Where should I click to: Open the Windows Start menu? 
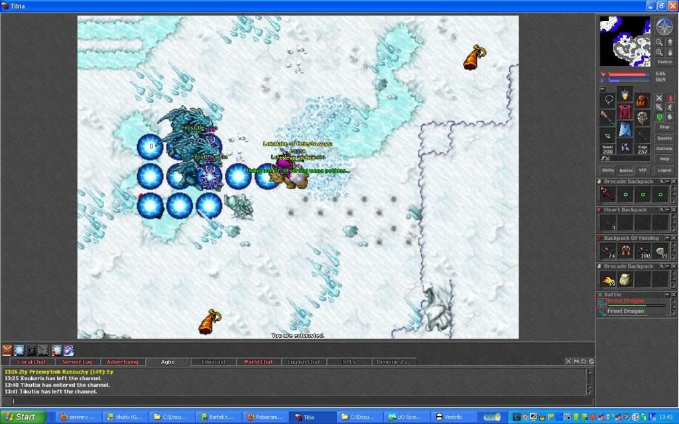click(23, 417)
